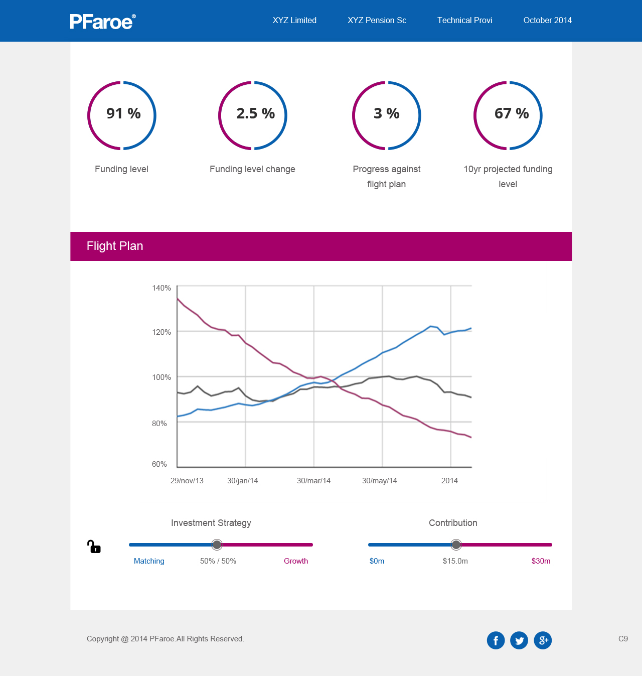Click the Investment Strategy heading

211,523
